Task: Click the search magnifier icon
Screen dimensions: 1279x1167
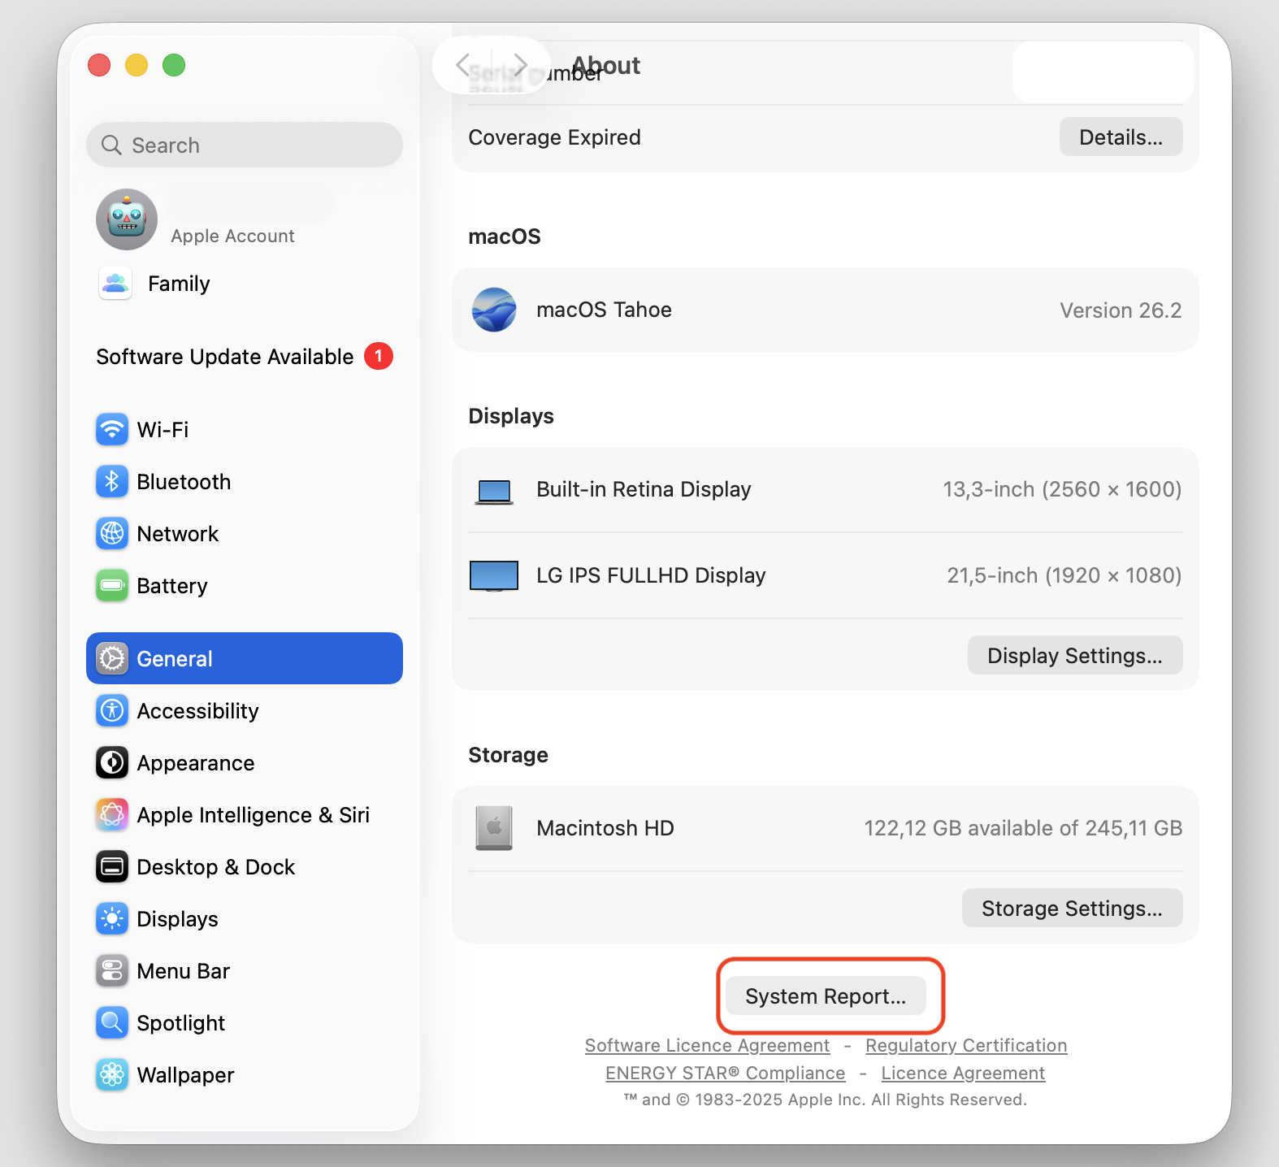Action: pos(111,145)
